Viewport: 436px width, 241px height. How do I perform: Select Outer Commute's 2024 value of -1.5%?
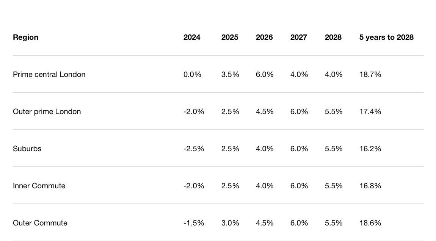click(194, 223)
